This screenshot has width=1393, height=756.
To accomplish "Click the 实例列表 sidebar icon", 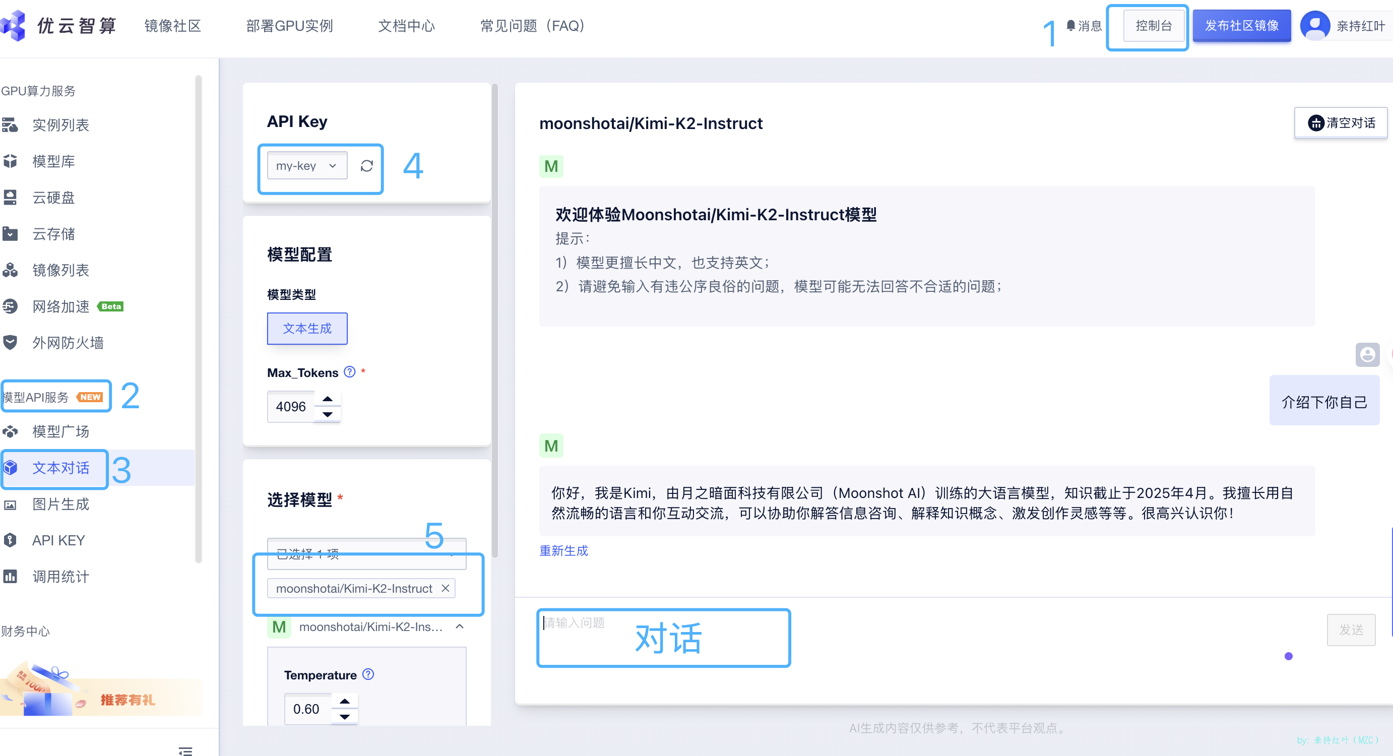I will (10, 125).
